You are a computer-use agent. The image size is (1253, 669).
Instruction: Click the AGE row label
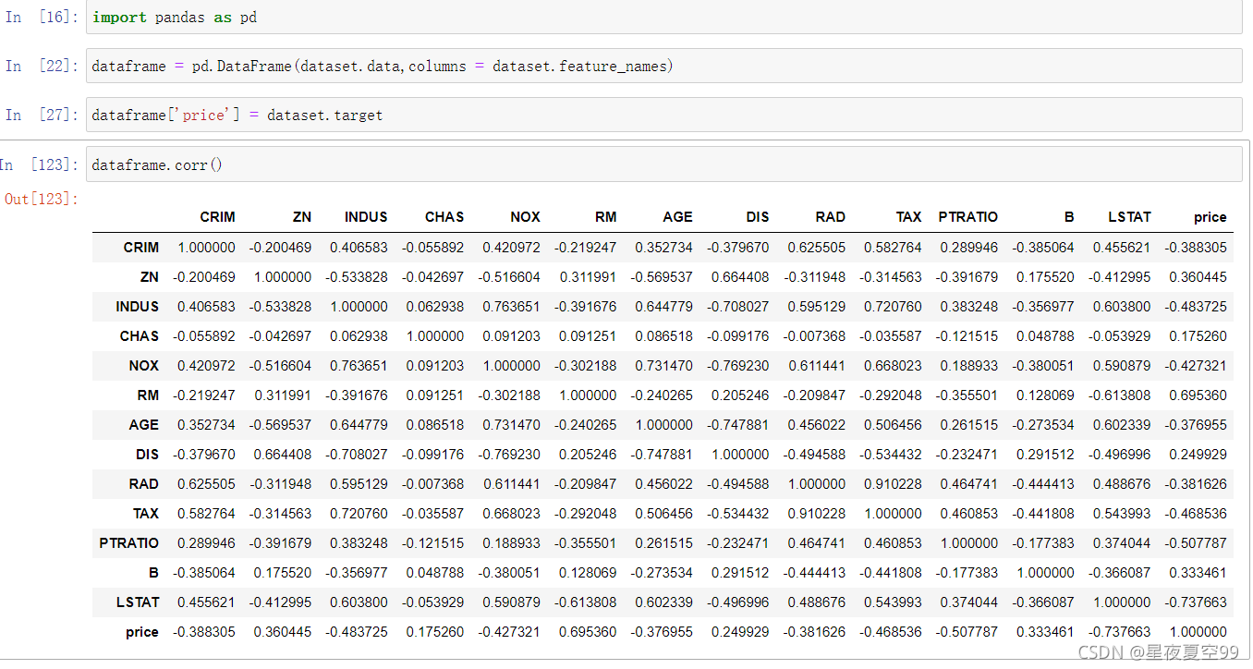144,425
